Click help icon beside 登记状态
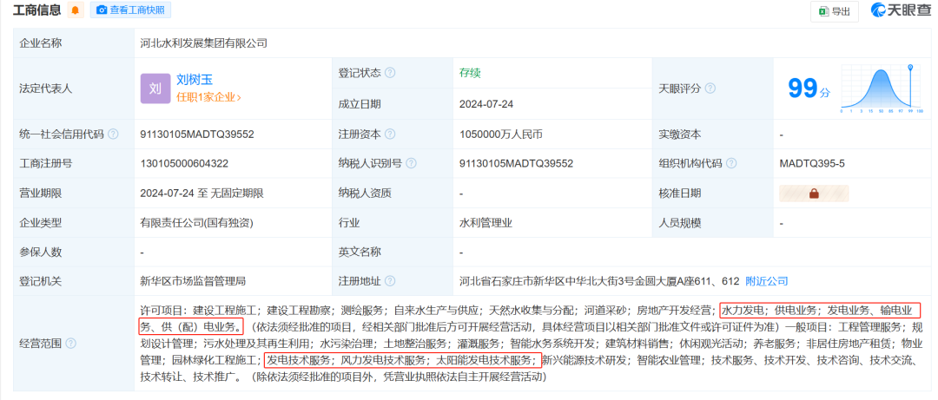The image size is (938, 400). pos(390,73)
